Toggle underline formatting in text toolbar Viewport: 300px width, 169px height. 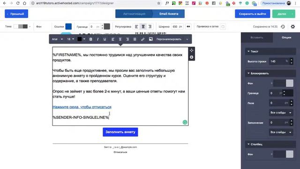pos(105,39)
